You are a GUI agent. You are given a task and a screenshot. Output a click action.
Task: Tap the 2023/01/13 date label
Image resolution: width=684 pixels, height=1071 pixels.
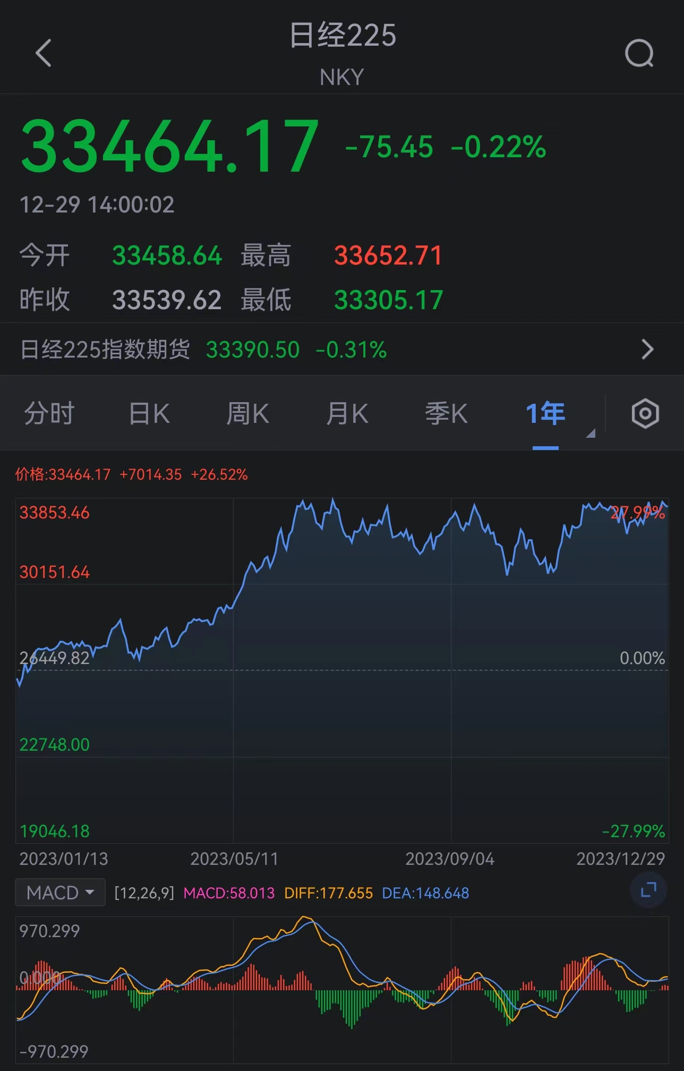(64, 859)
